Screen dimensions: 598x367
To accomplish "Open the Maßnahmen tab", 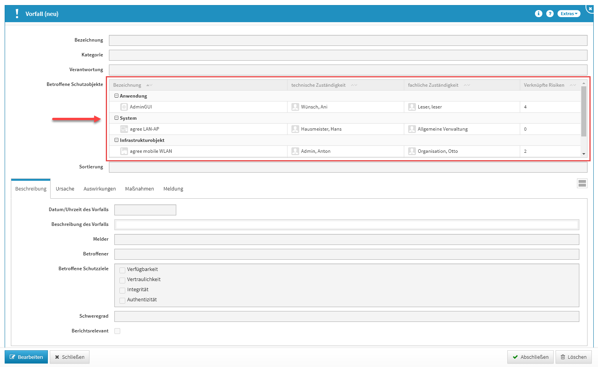I will click(139, 189).
